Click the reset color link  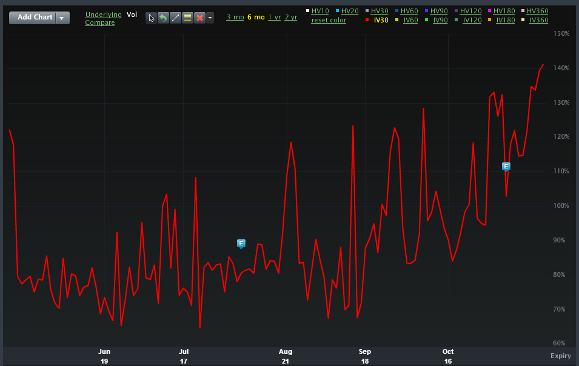coord(329,20)
